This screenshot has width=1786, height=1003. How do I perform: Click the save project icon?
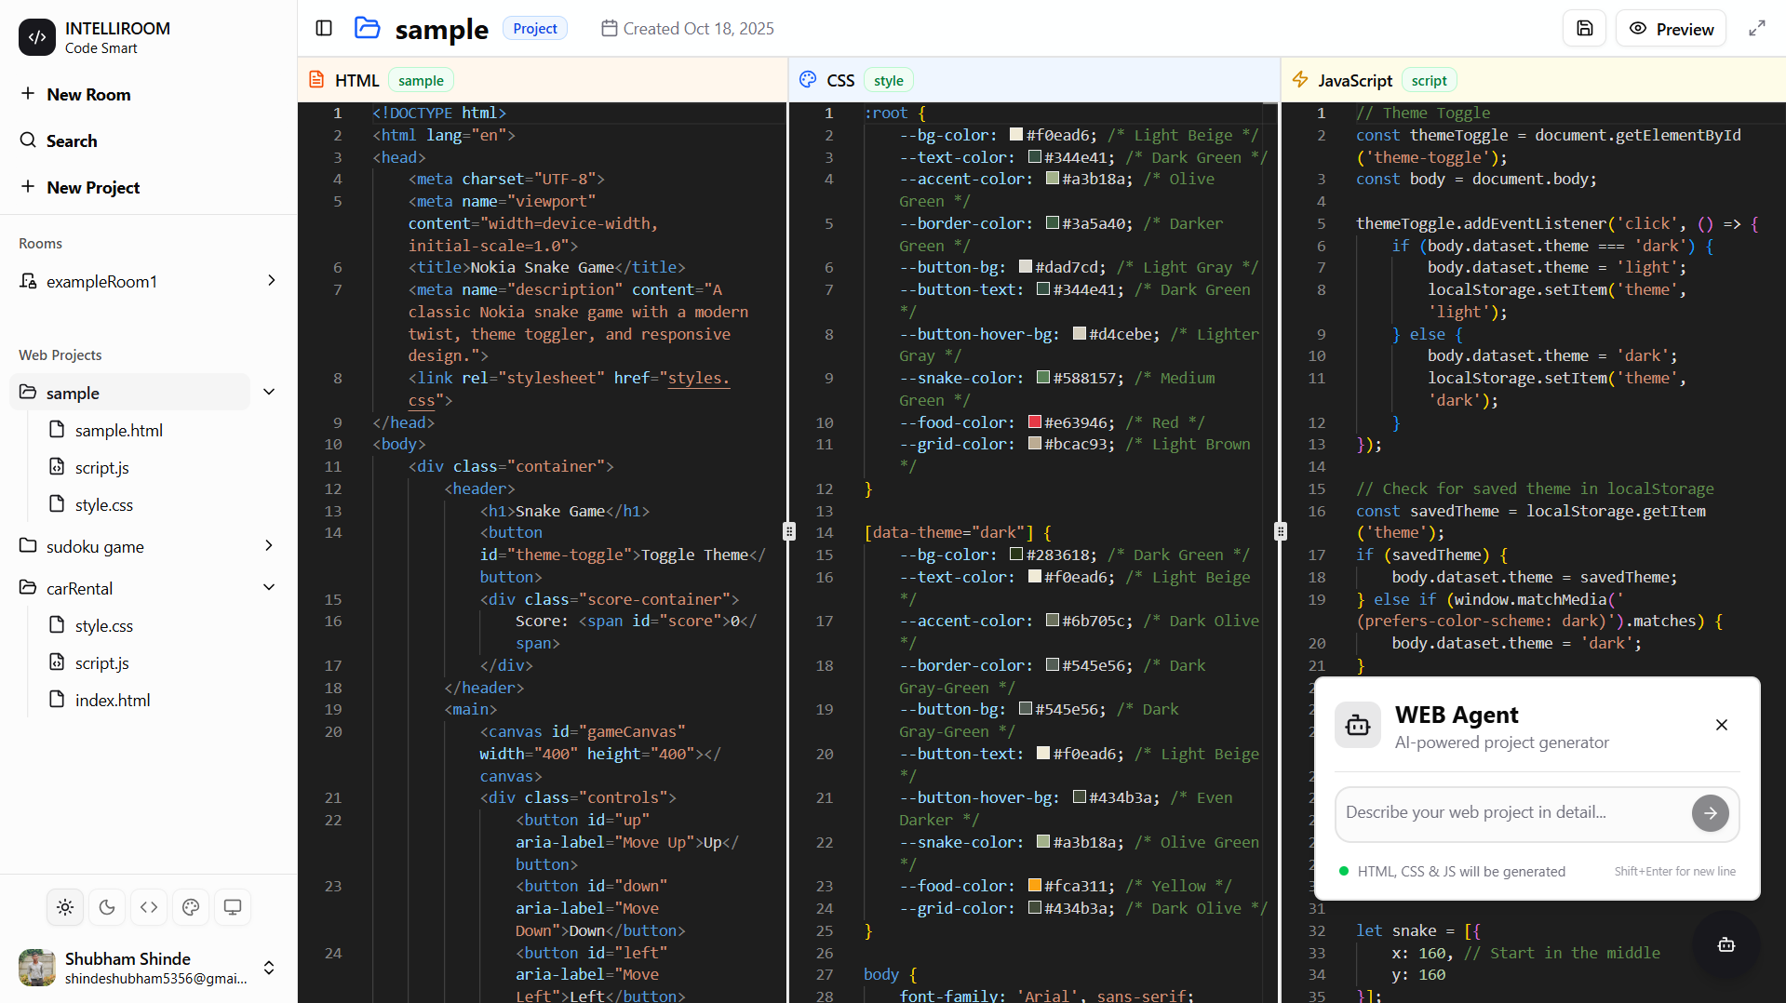point(1584,29)
